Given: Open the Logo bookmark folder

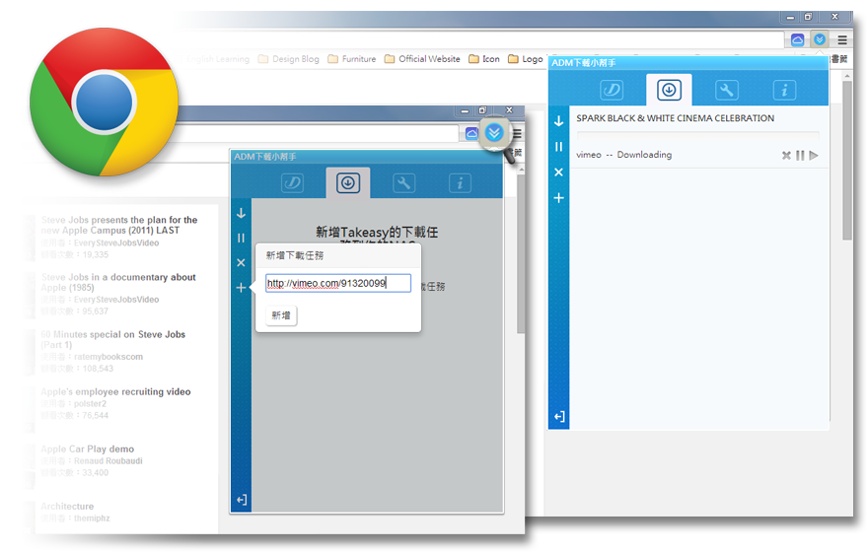Looking at the screenshot, I should pyautogui.click(x=526, y=58).
